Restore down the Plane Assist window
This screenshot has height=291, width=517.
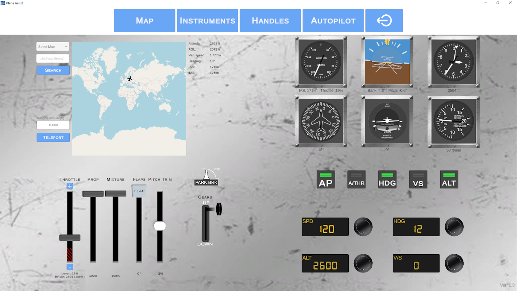tap(498, 3)
